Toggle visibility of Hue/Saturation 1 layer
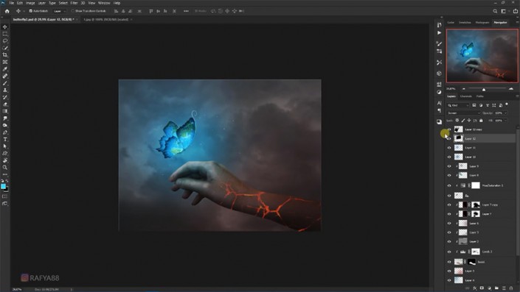 [449, 185]
